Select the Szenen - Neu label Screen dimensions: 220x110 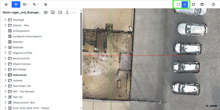21,25
